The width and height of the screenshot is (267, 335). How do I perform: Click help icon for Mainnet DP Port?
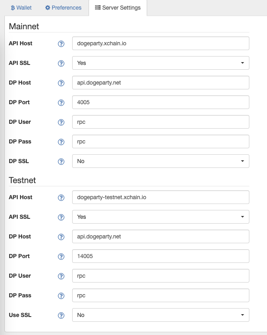point(61,103)
